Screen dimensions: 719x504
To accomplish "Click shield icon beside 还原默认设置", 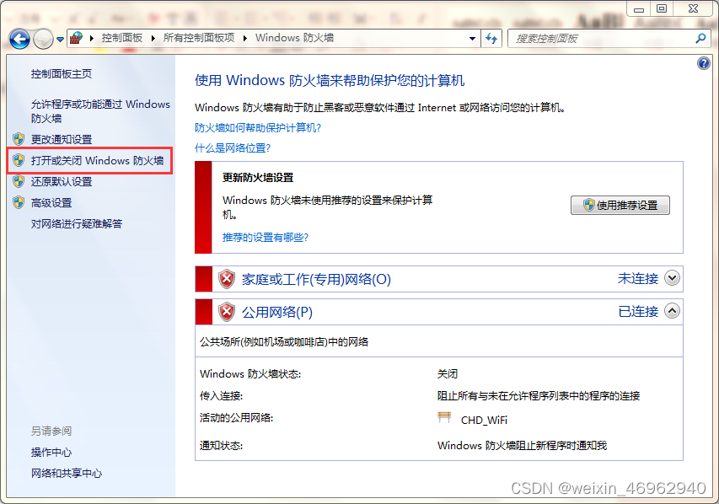I will [x=19, y=181].
